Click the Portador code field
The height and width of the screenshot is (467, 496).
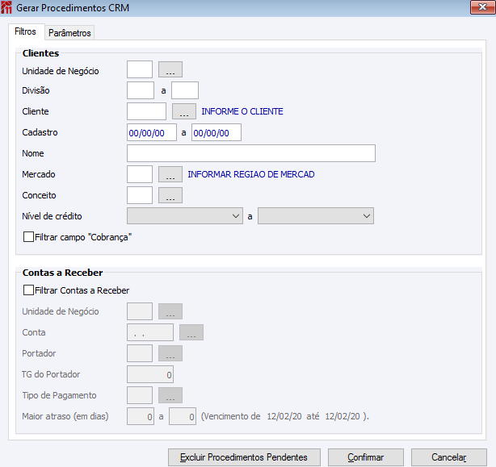click(x=140, y=353)
